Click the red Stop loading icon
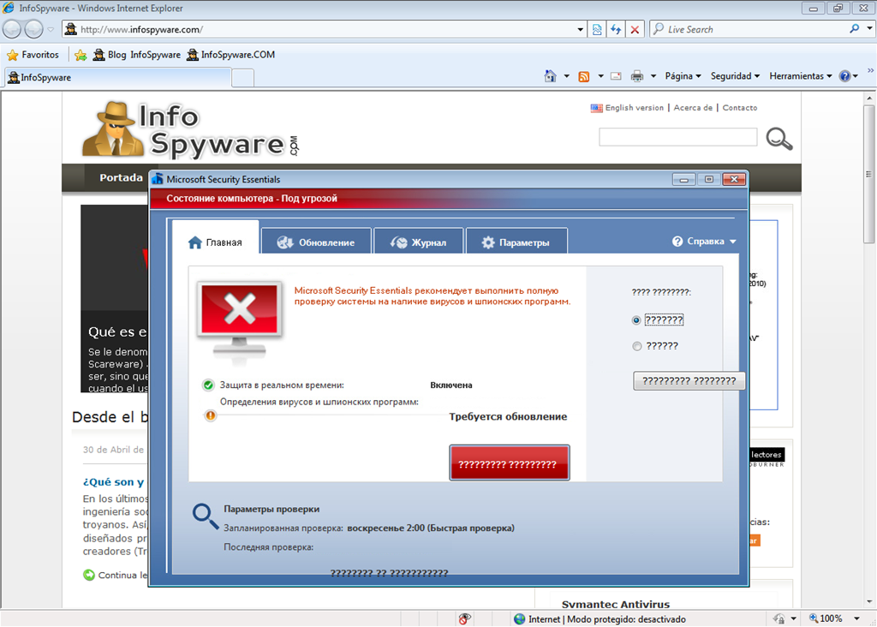877x627 pixels. pyautogui.click(x=635, y=30)
